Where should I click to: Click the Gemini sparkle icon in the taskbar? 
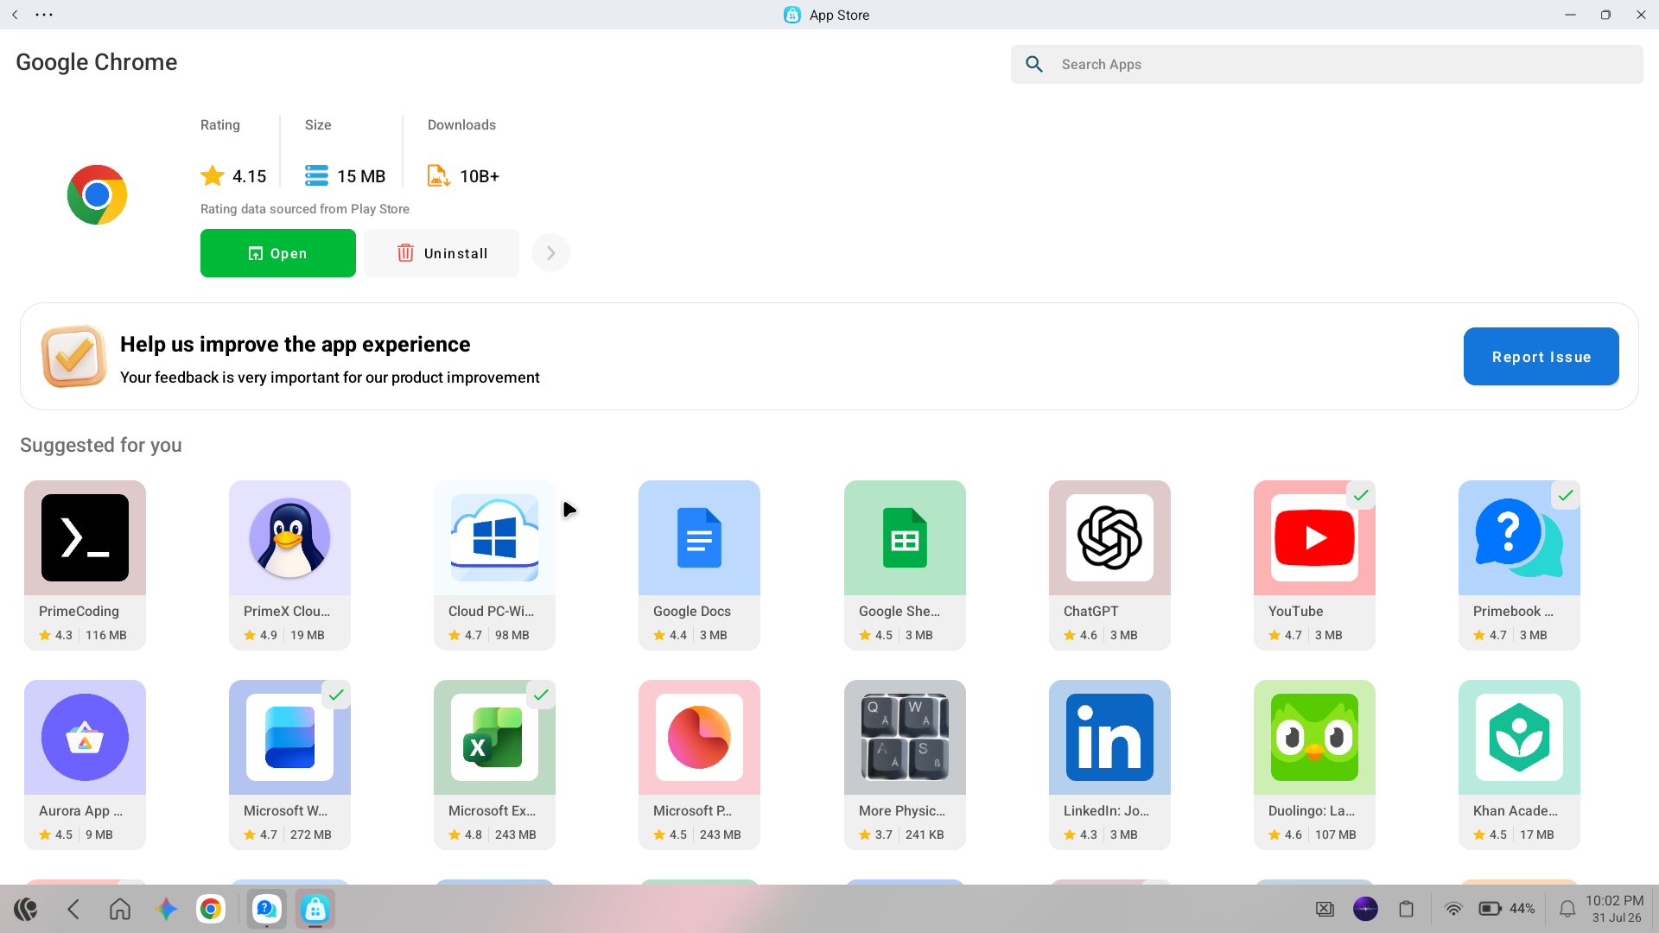coord(166,909)
